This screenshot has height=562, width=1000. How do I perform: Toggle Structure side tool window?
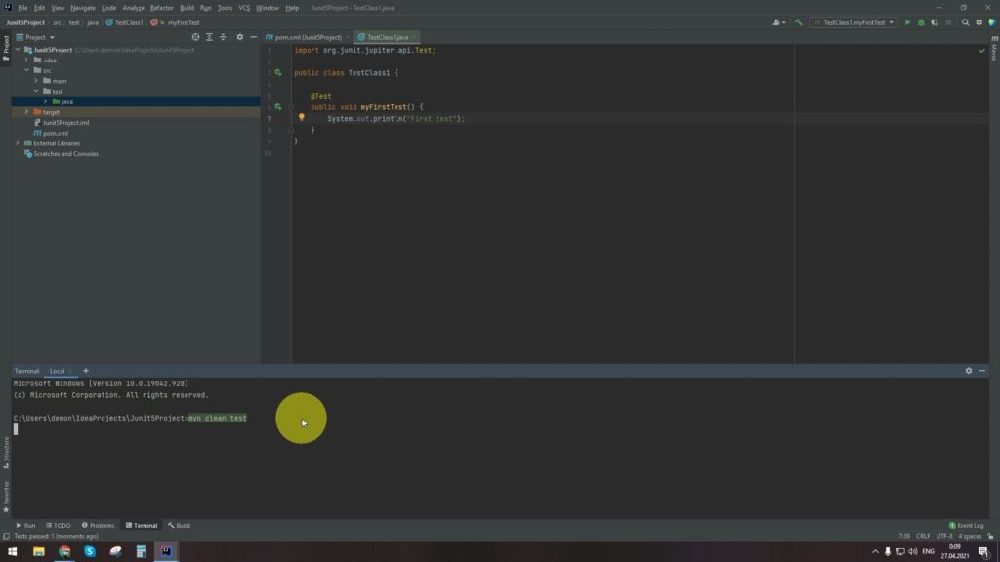pos(6,453)
